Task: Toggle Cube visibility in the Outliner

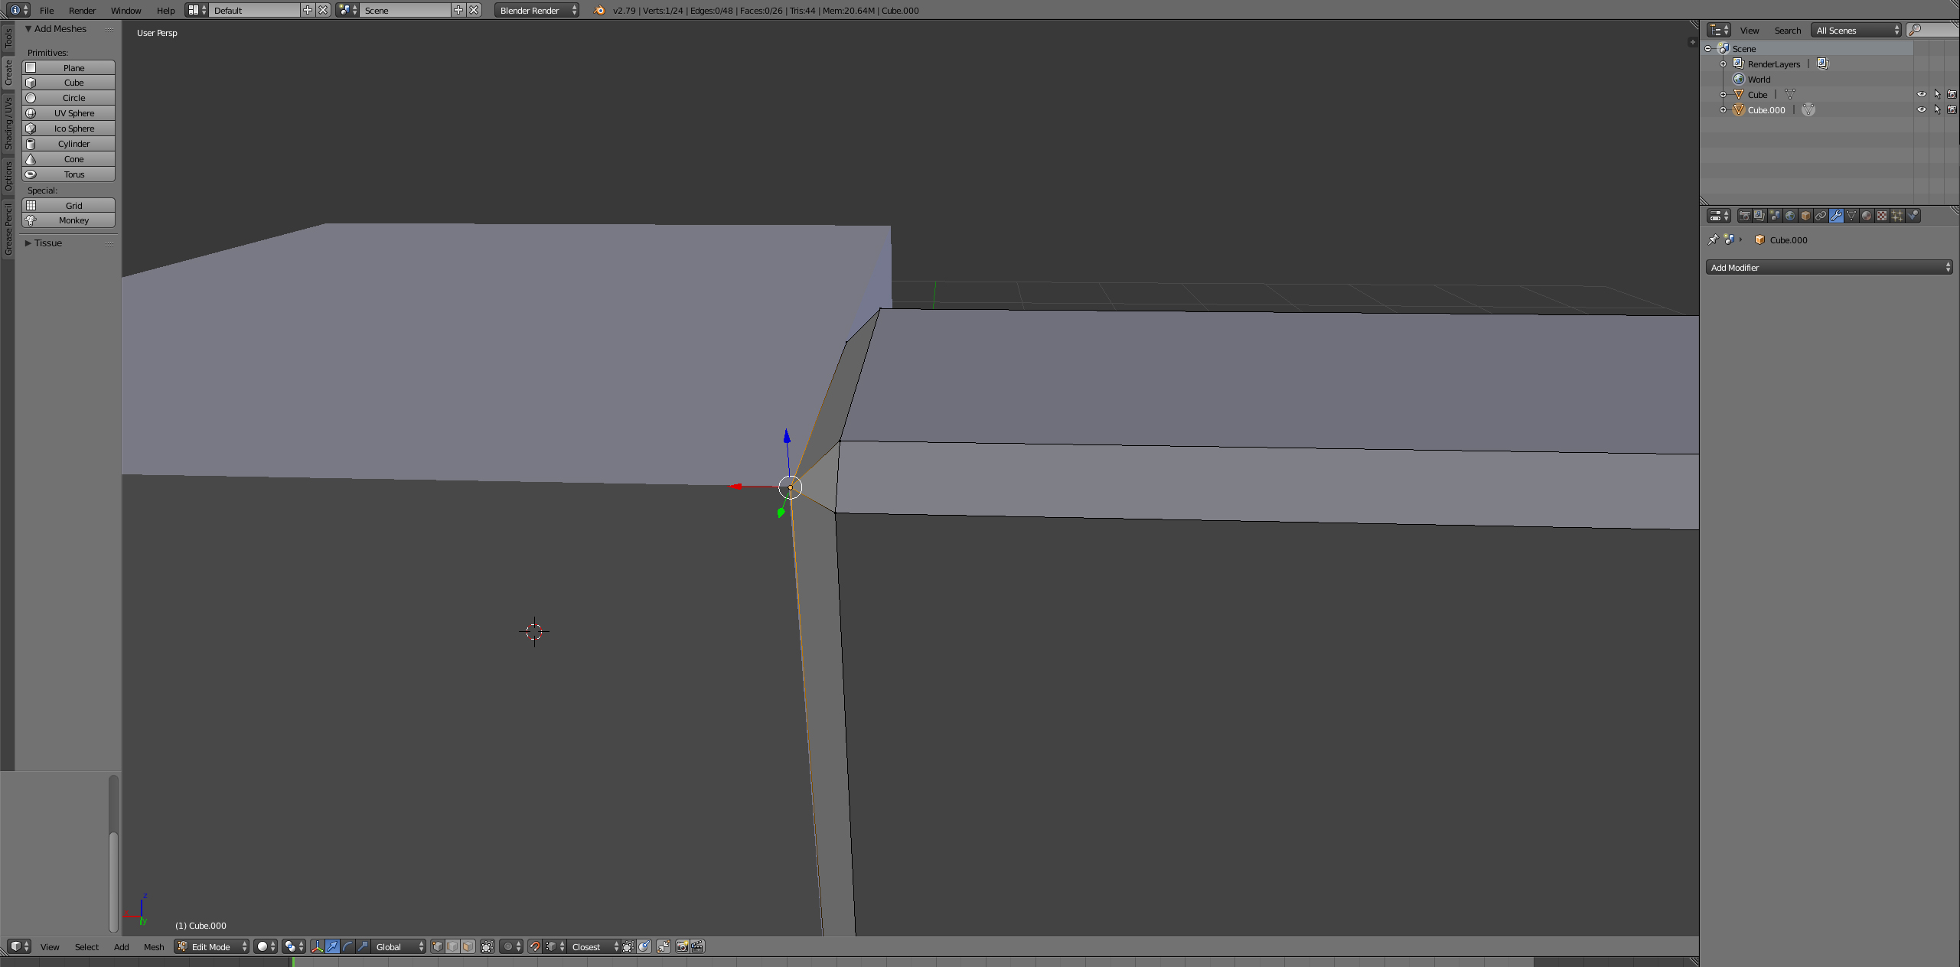Action: [x=1922, y=94]
